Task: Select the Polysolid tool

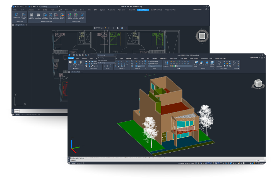Action: pos(81,63)
